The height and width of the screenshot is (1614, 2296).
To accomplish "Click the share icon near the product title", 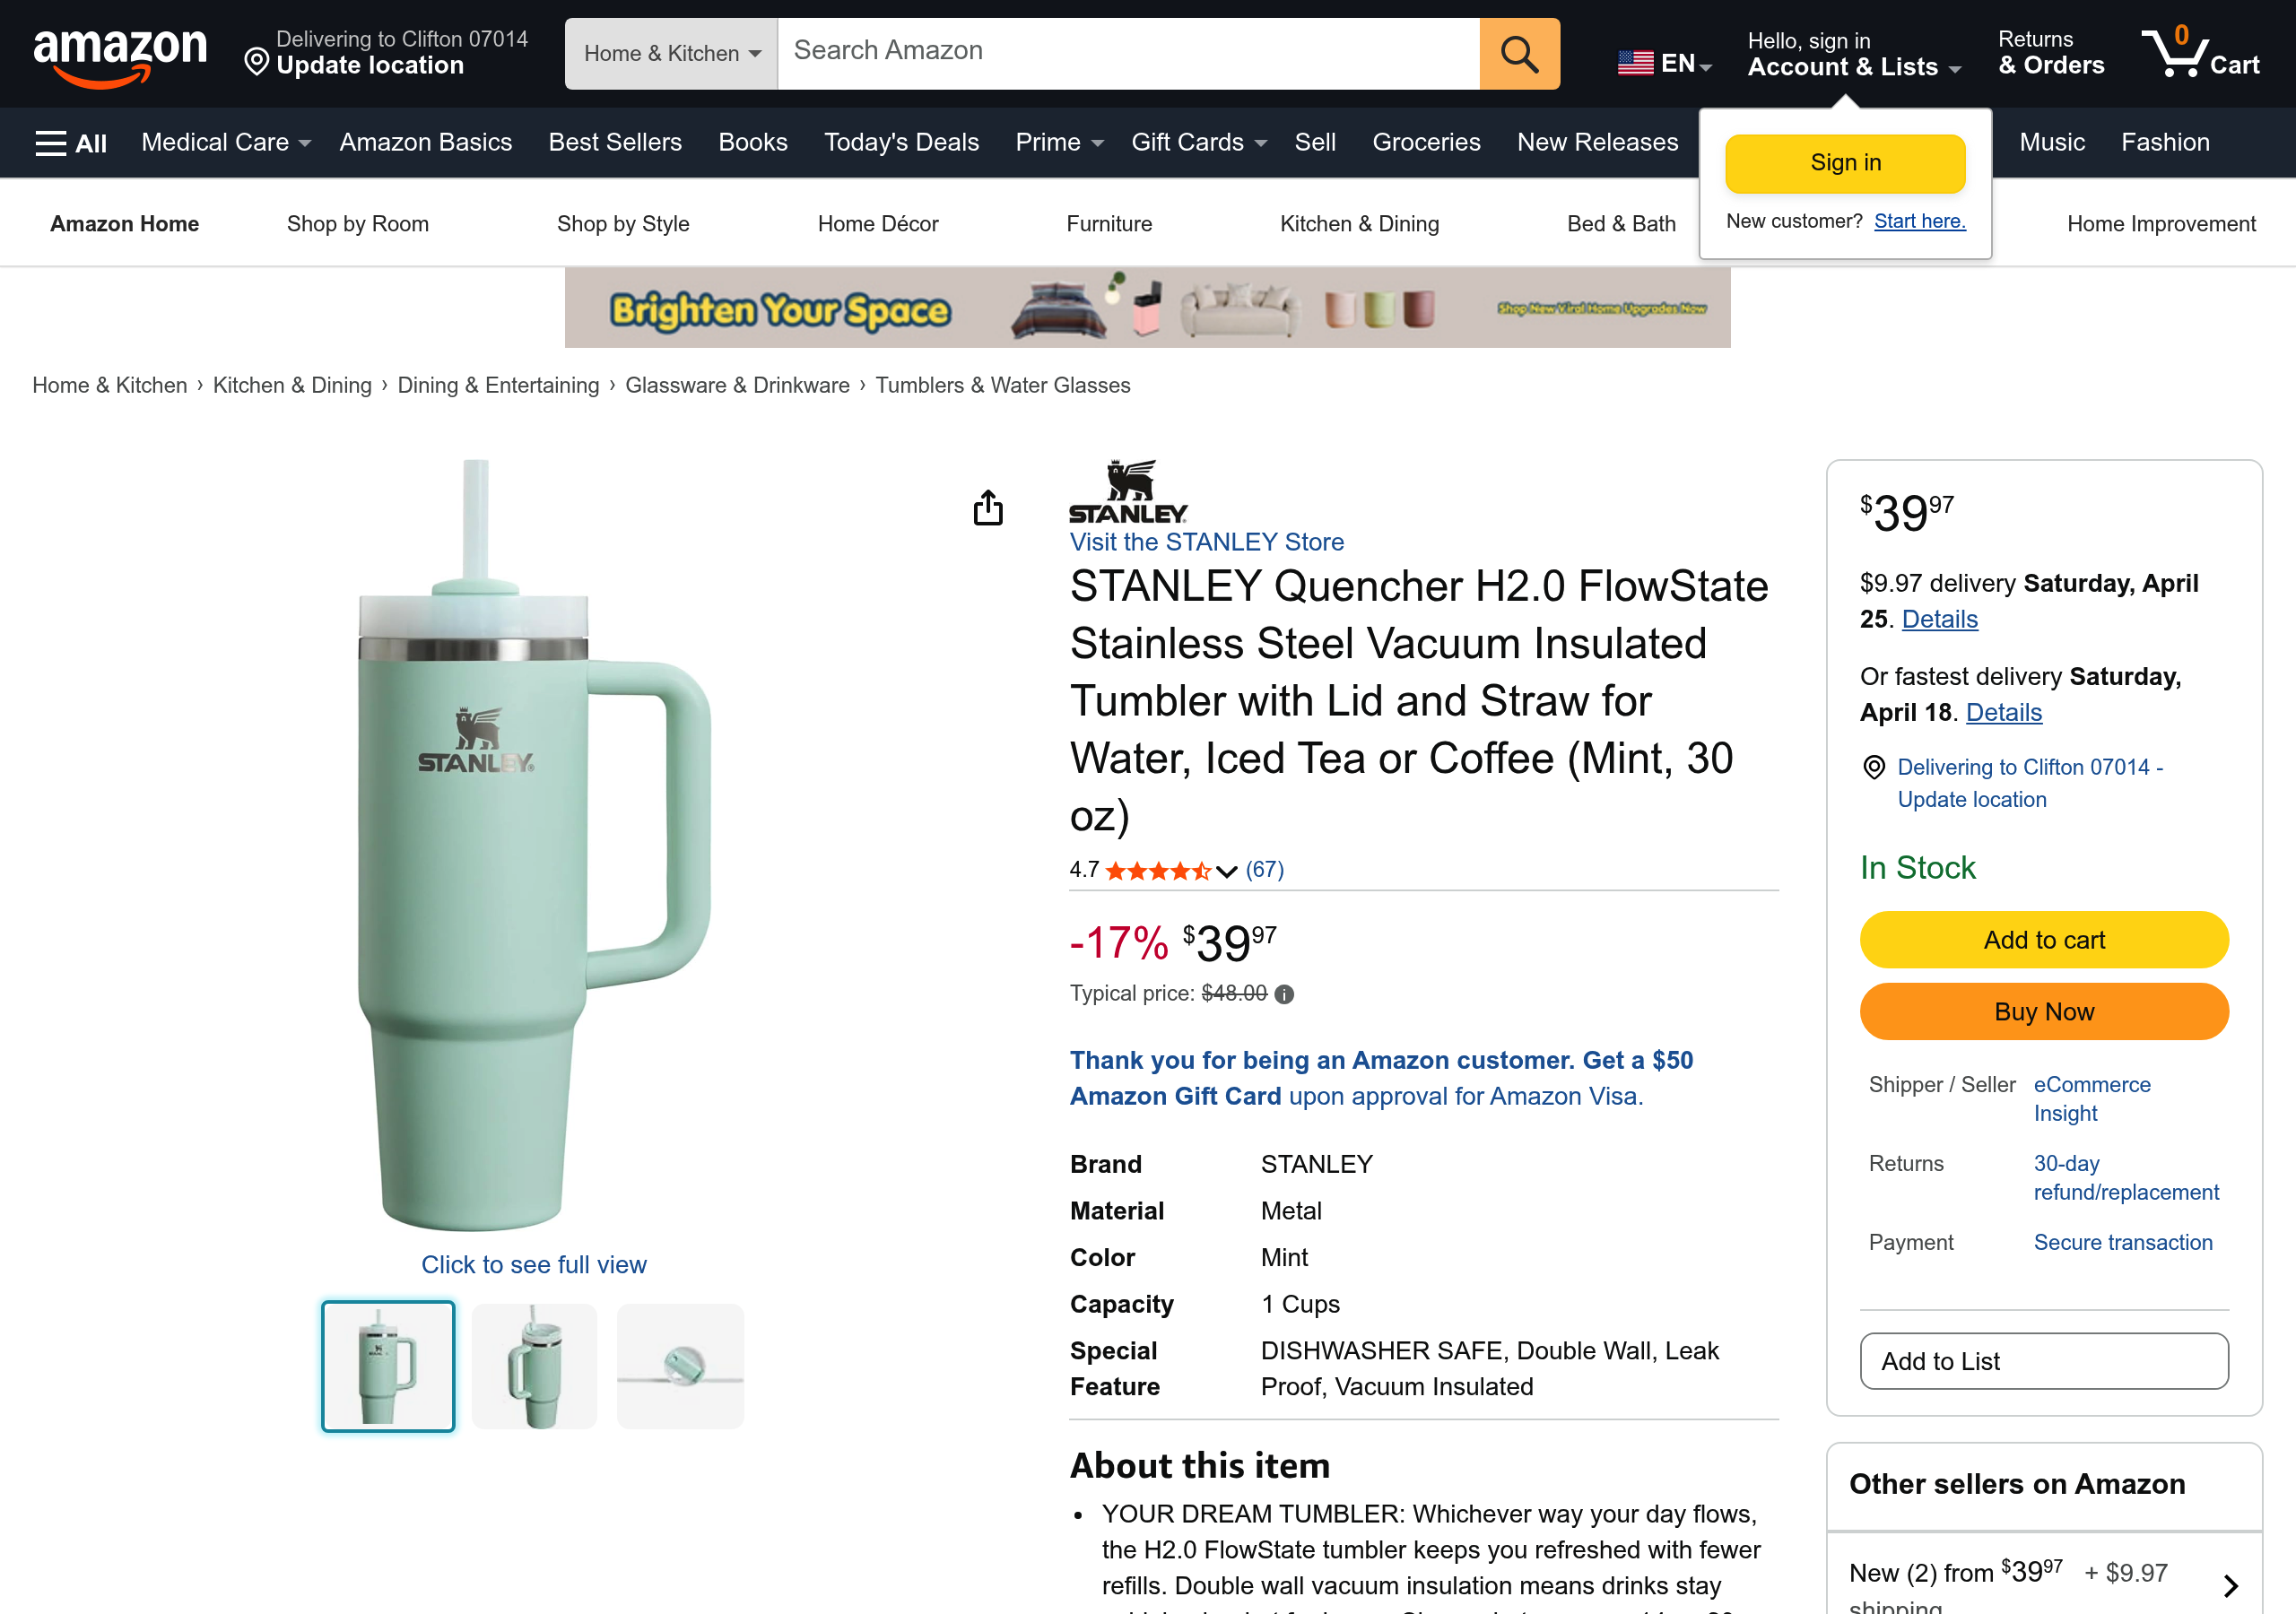I will click(988, 508).
